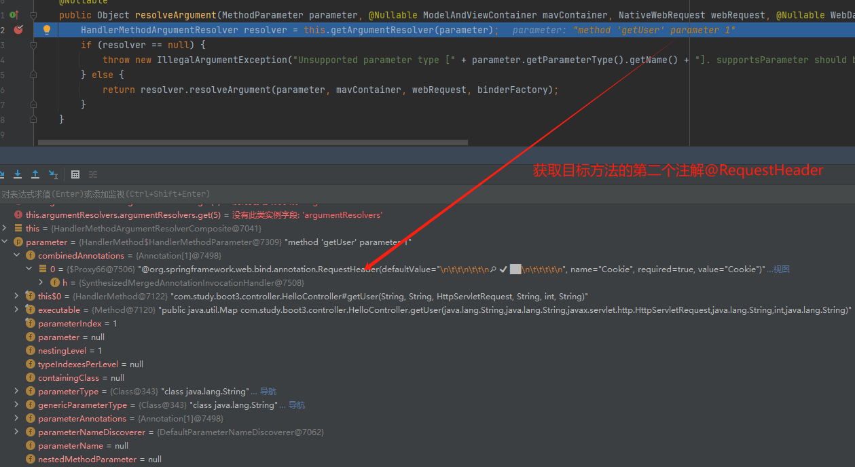Click the 'getArgumentResolver' call in highlighted line
The width and height of the screenshot is (855, 467).
(385, 30)
